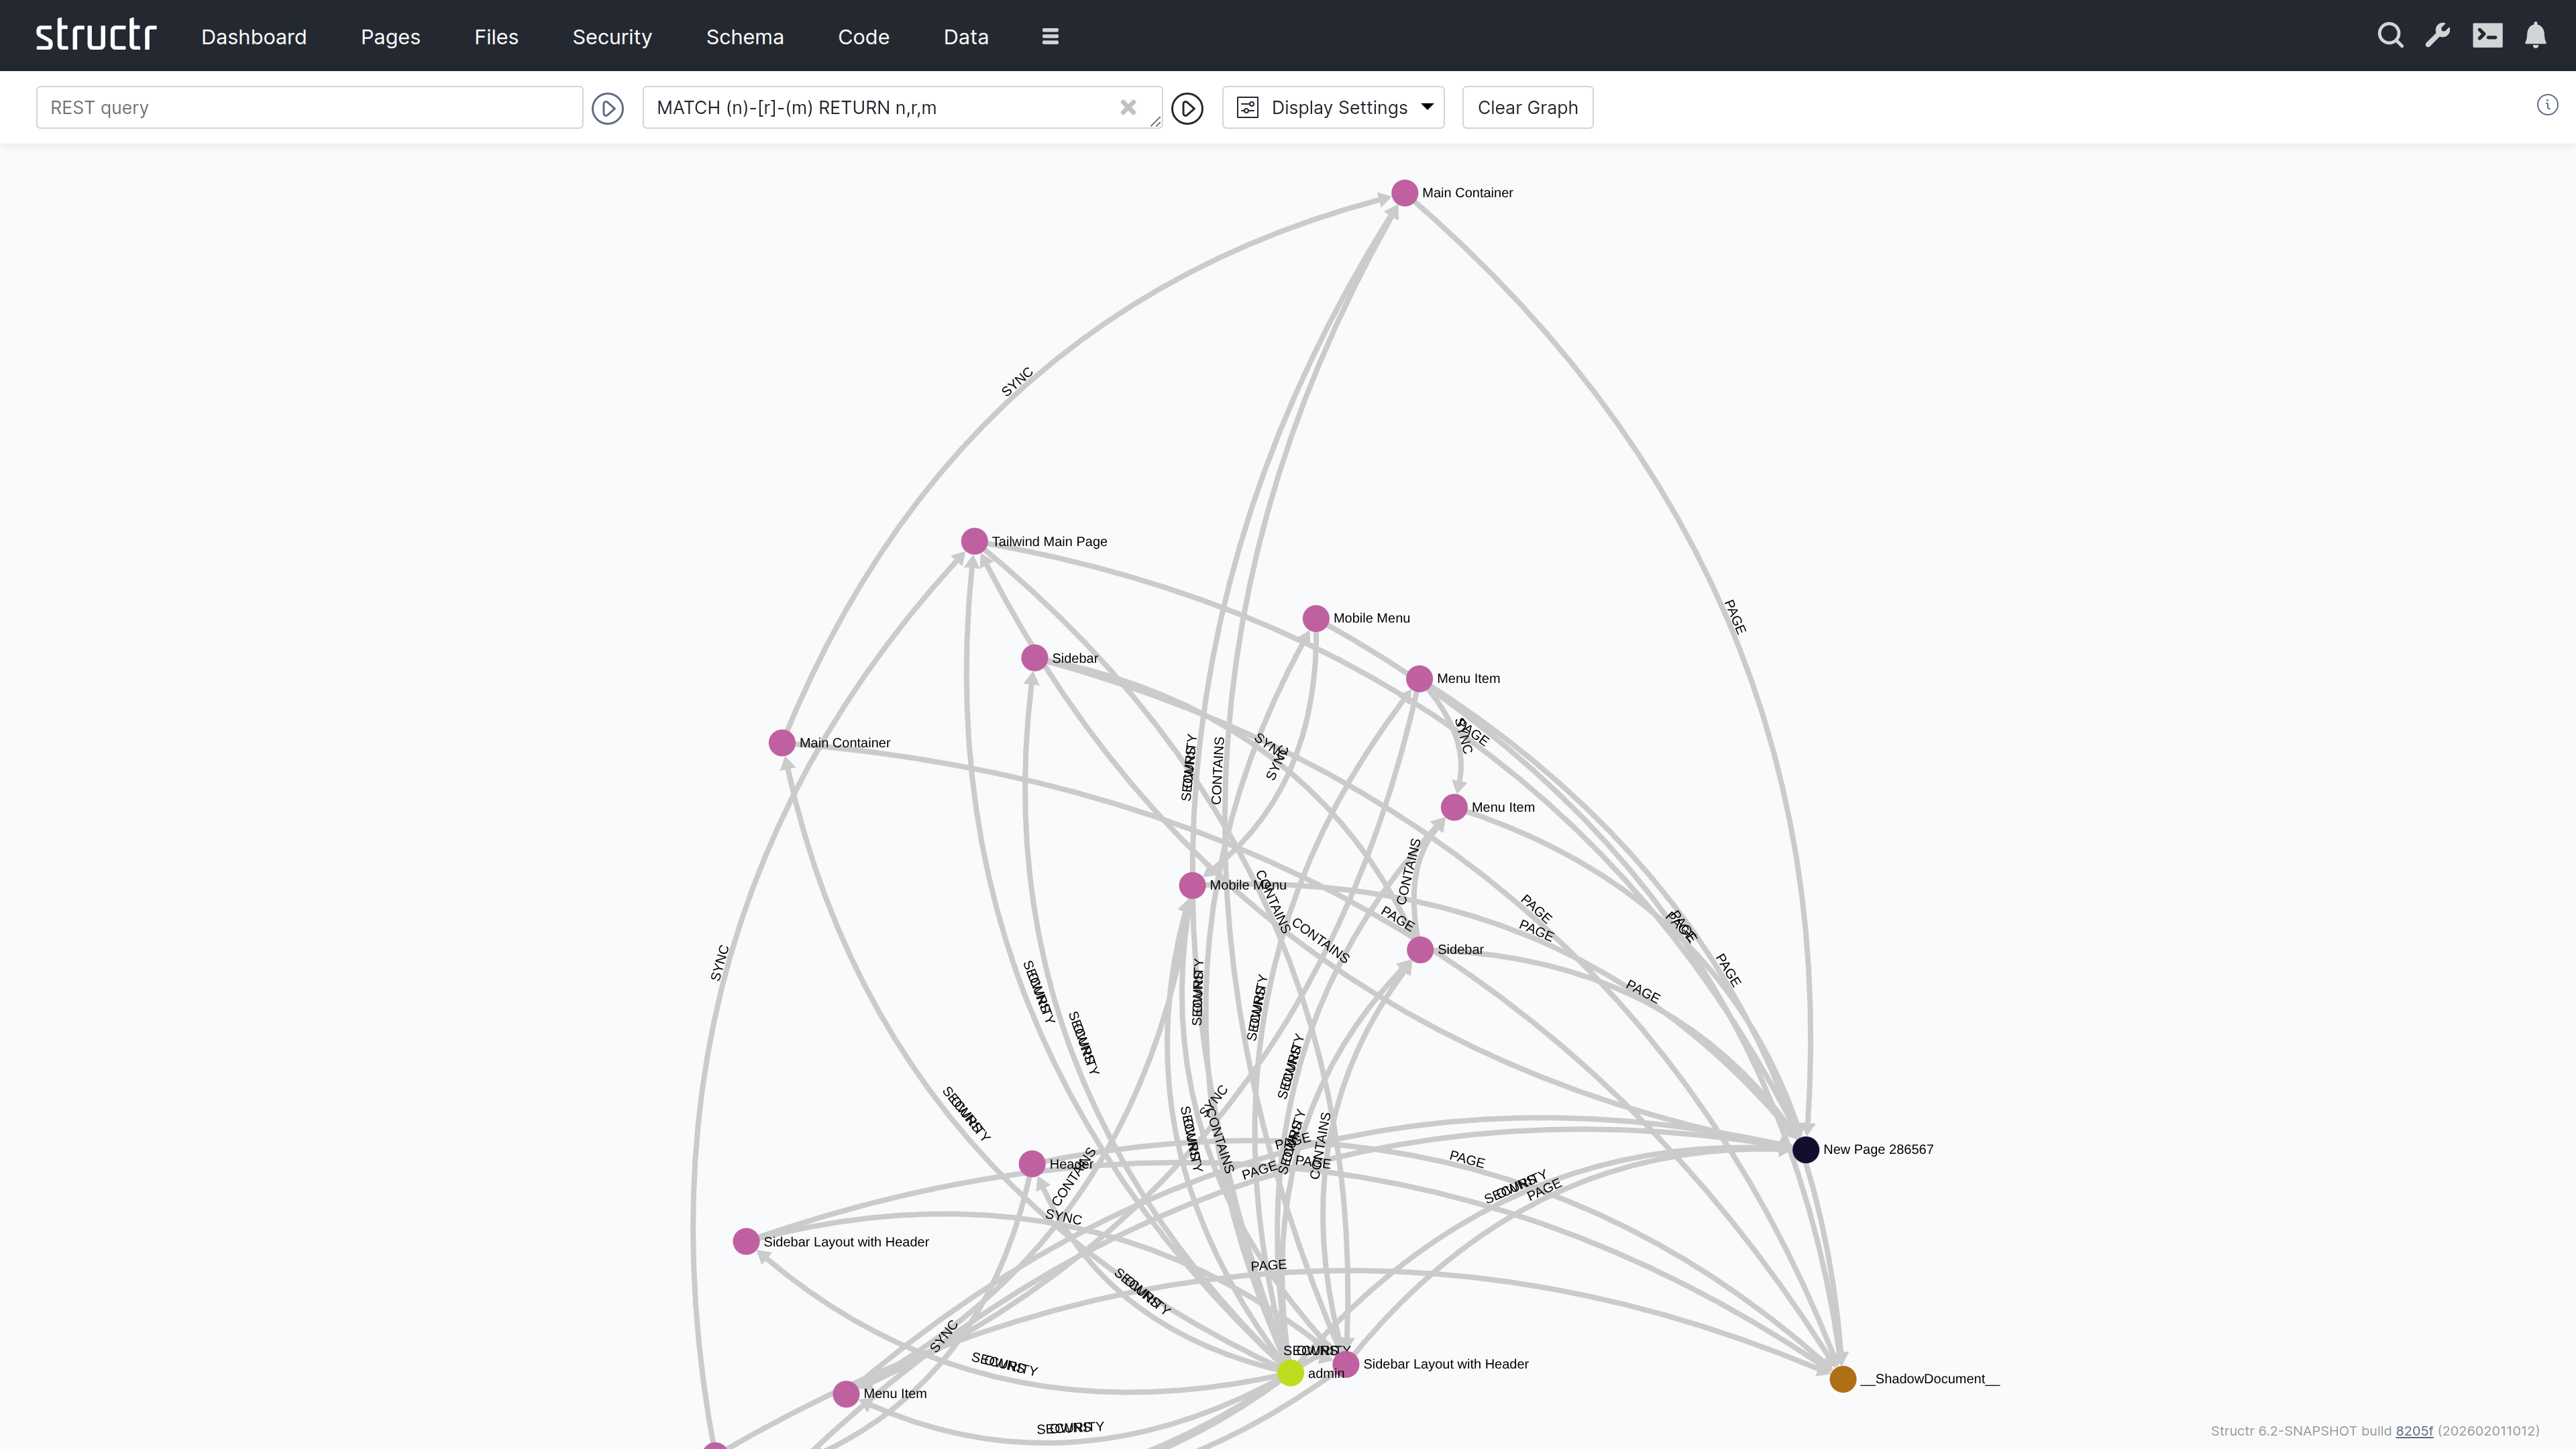Run the REST query play button
The image size is (2576, 1449).
[x=608, y=108]
